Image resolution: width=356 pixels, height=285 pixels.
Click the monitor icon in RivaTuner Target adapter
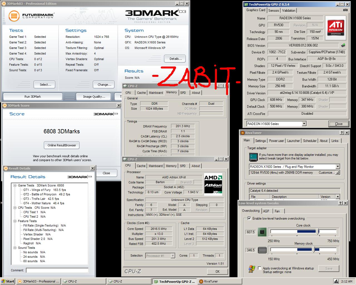253,157
